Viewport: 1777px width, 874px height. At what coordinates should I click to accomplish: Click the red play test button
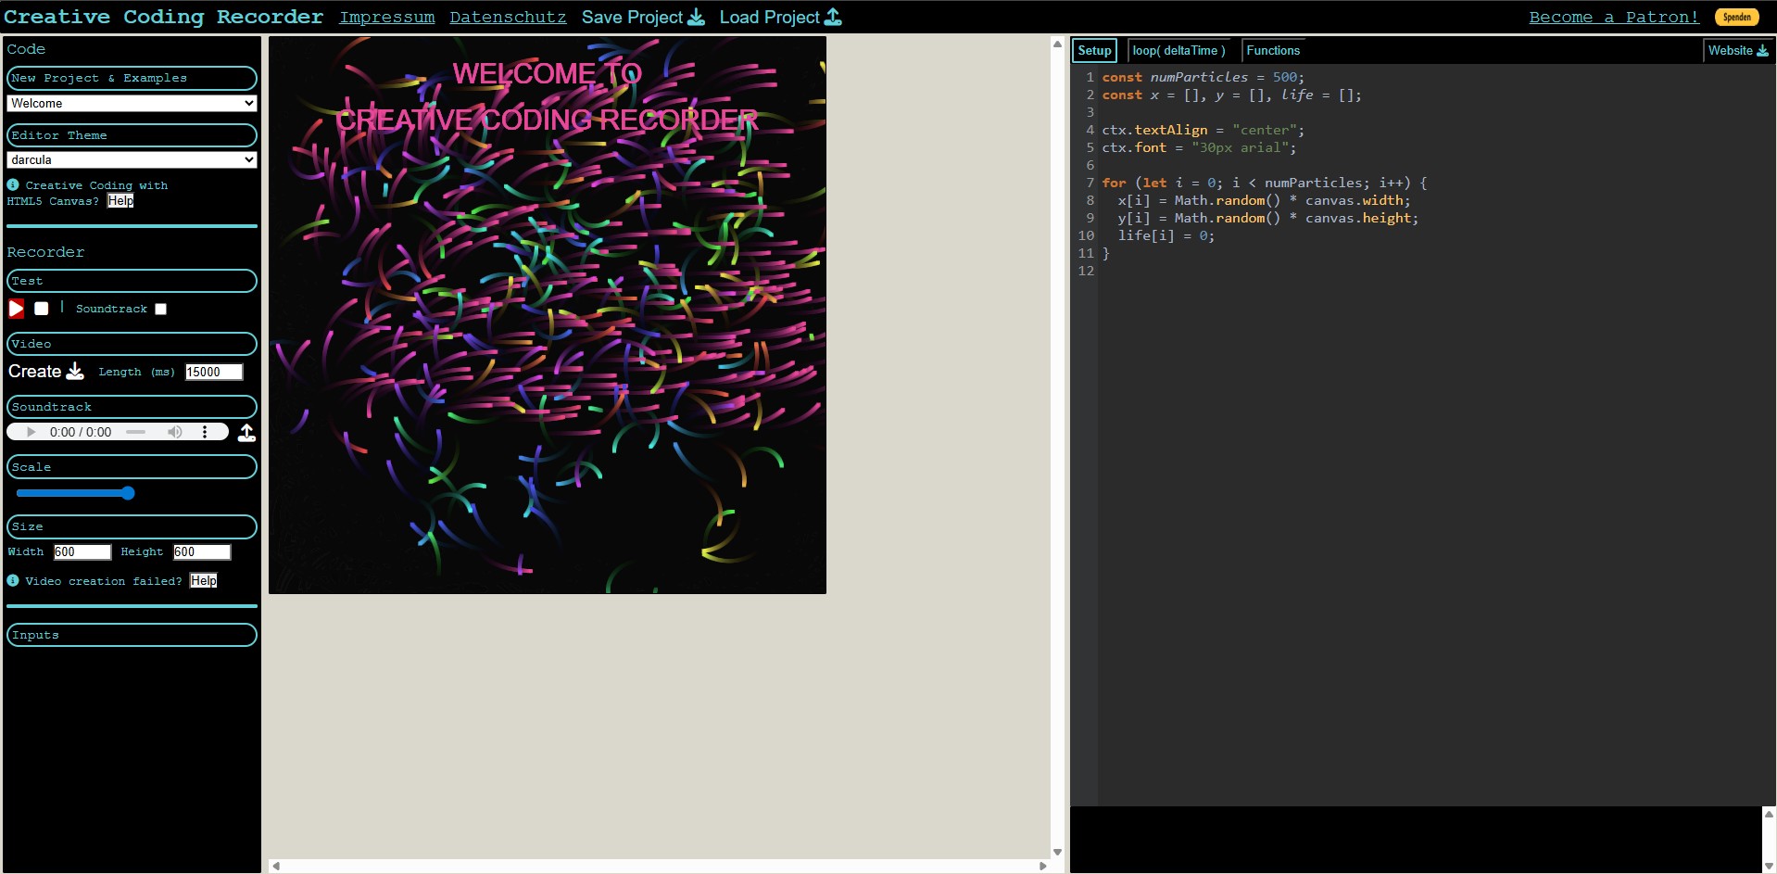17,309
